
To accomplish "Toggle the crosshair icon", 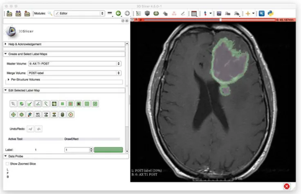I will tap(248, 14).
